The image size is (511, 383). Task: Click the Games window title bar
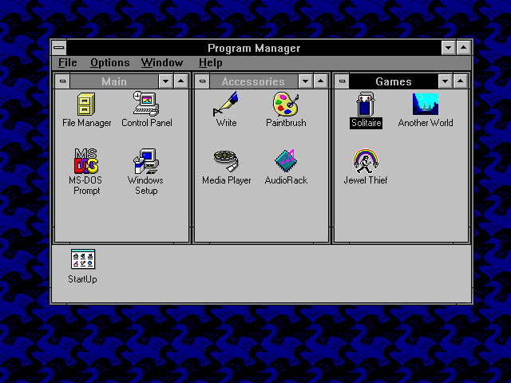click(x=394, y=81)
